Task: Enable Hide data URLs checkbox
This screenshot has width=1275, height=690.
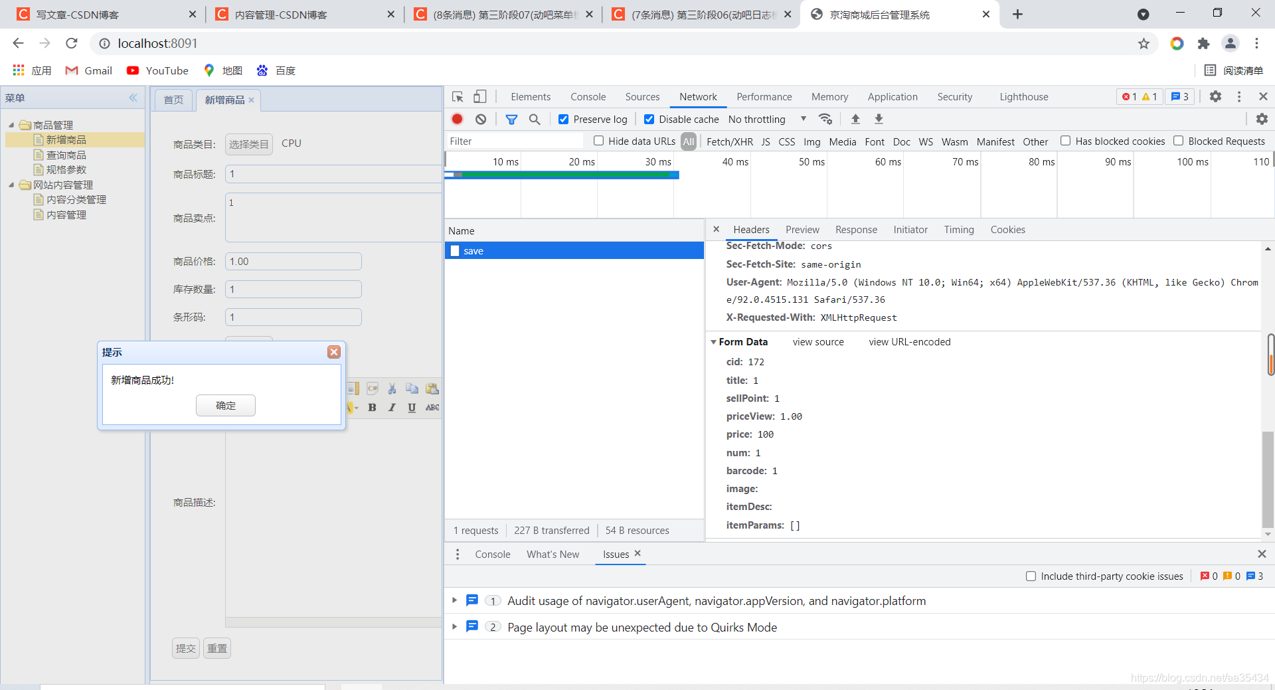Action: click(598, 141)
